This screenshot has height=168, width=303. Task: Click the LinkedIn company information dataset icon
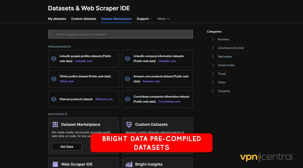[128, 58]
